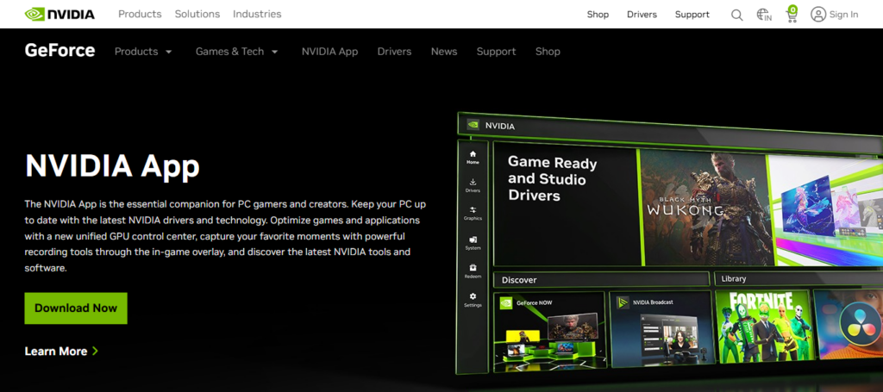Click the Discover section header

click(601, 279)
